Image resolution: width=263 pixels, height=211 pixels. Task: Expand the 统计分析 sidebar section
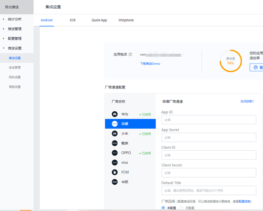pos(15,19)
